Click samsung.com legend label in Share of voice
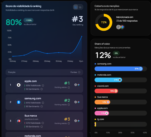This screenshot has height=137, width=151. [x=104, y=64]
